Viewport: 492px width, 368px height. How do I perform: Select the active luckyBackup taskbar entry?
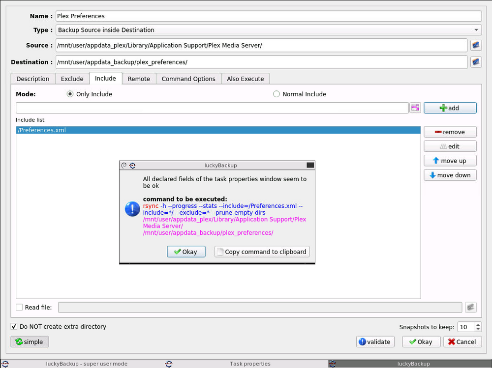click(x=410, y=364)
